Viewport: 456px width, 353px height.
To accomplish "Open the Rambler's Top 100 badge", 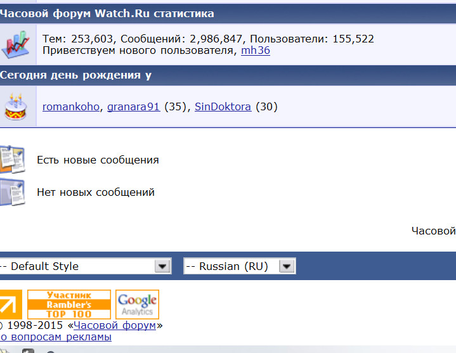I will tap(68, 304).
